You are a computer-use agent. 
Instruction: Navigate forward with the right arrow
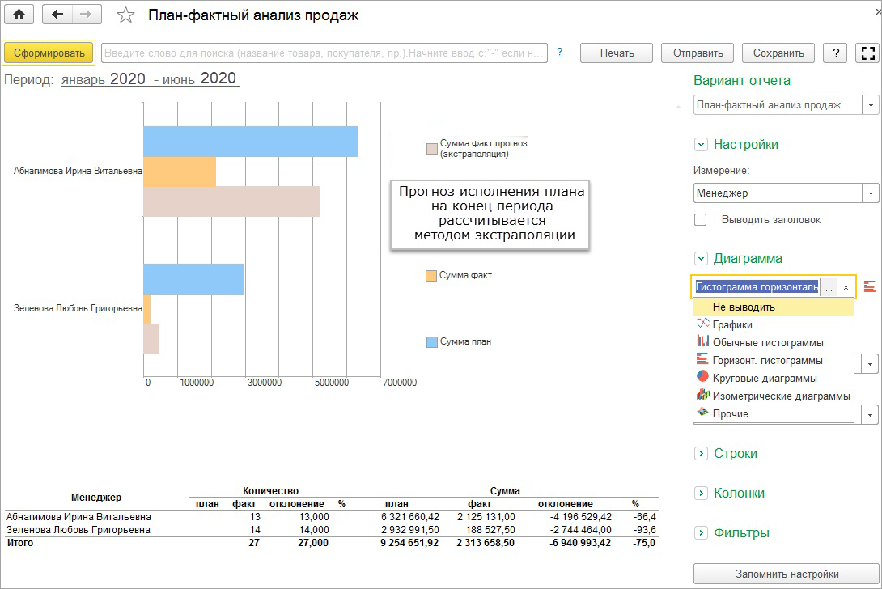pyautogui.click(x=86, y=15)
